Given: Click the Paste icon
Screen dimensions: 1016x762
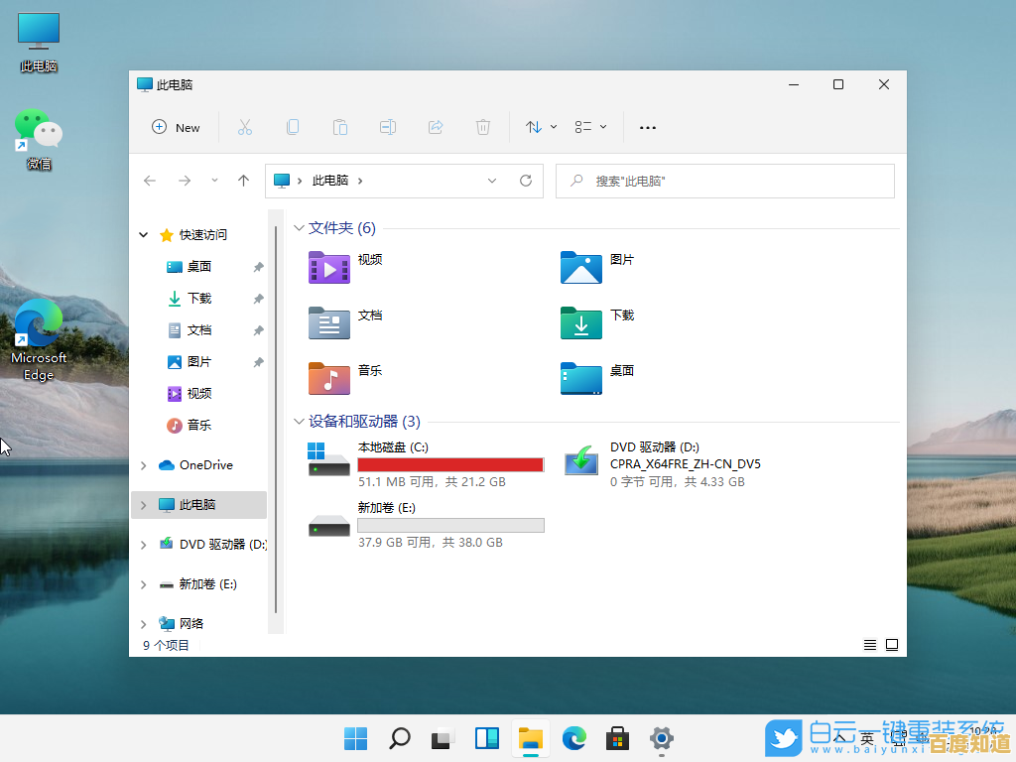Looking at the screenshot, I should [x=340, y=127].
